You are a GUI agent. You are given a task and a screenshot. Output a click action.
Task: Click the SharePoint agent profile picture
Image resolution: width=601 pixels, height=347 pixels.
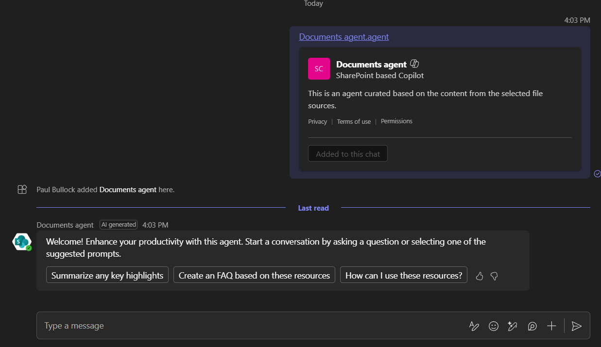point(21,241)
